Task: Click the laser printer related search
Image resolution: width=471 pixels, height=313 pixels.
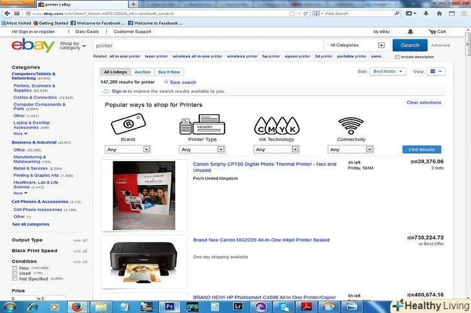Action: 156,56
